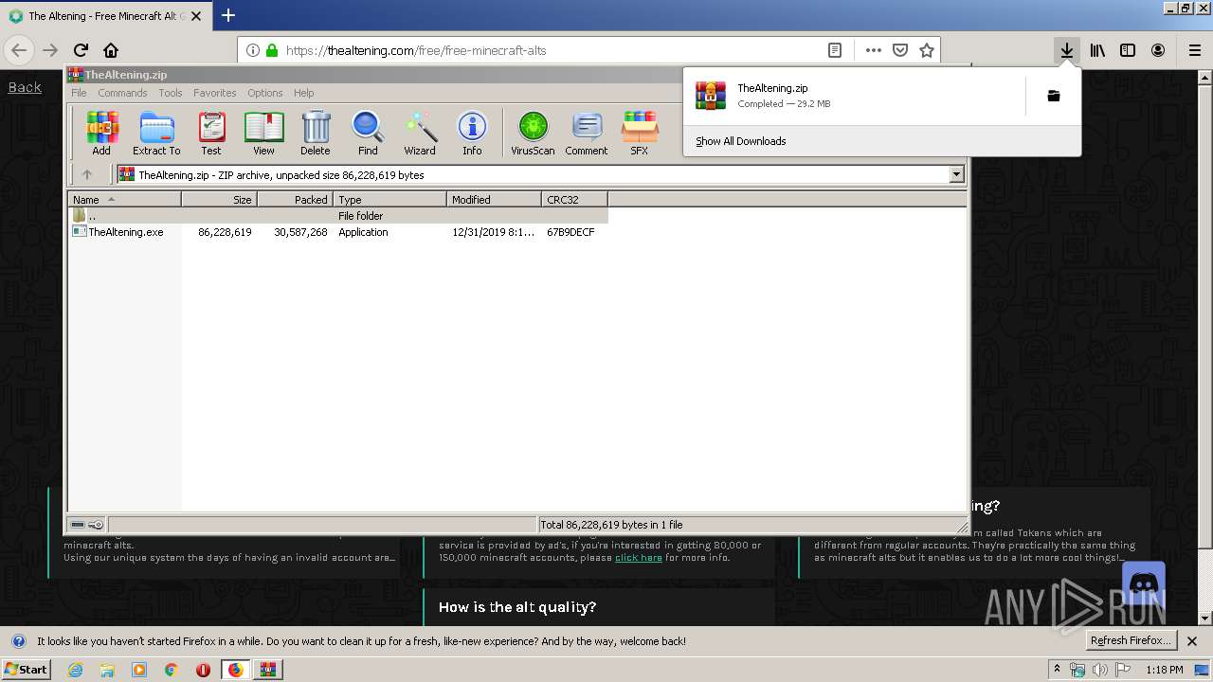Sort by the Type column header

[x=389, y=199]
